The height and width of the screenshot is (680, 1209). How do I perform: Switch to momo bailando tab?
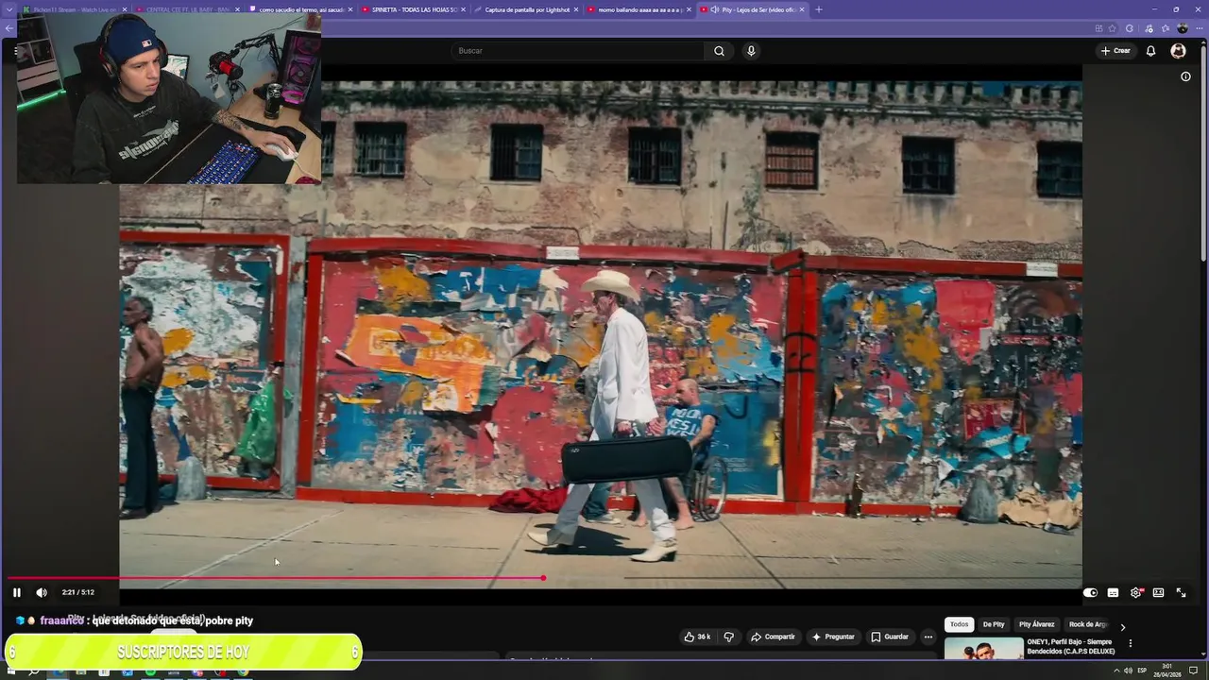[x=639, y=9]
